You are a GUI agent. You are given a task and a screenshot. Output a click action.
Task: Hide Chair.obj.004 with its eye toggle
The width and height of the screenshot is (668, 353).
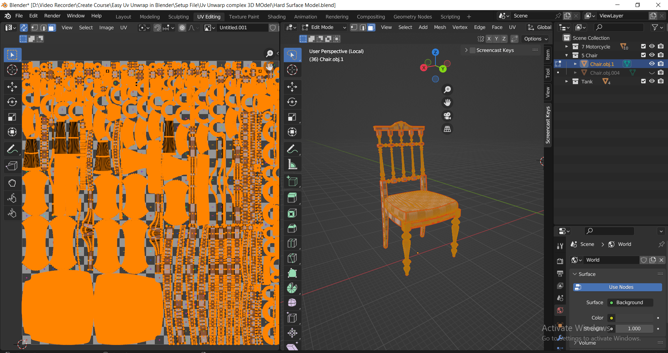651,73
